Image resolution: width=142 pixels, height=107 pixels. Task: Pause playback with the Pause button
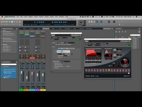pos(17,22)
